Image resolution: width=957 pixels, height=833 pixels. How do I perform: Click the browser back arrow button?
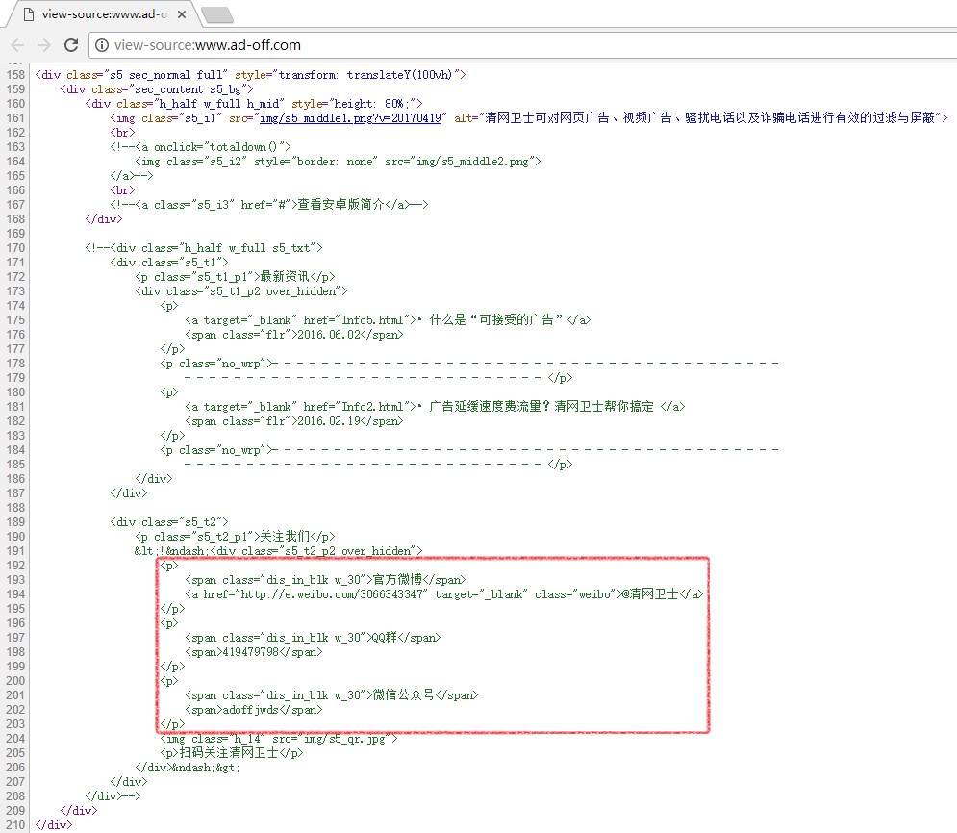tap(18, 45)
